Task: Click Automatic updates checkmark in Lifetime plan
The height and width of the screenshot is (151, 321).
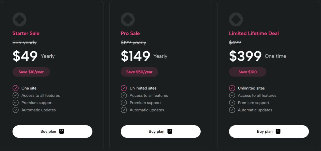Action: click(x=232, y=110)
